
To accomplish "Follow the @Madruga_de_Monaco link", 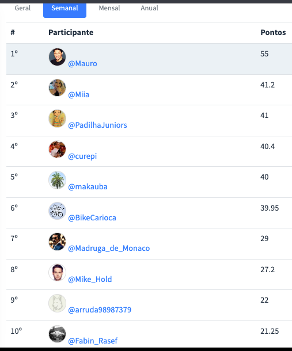I will [109, 248].
